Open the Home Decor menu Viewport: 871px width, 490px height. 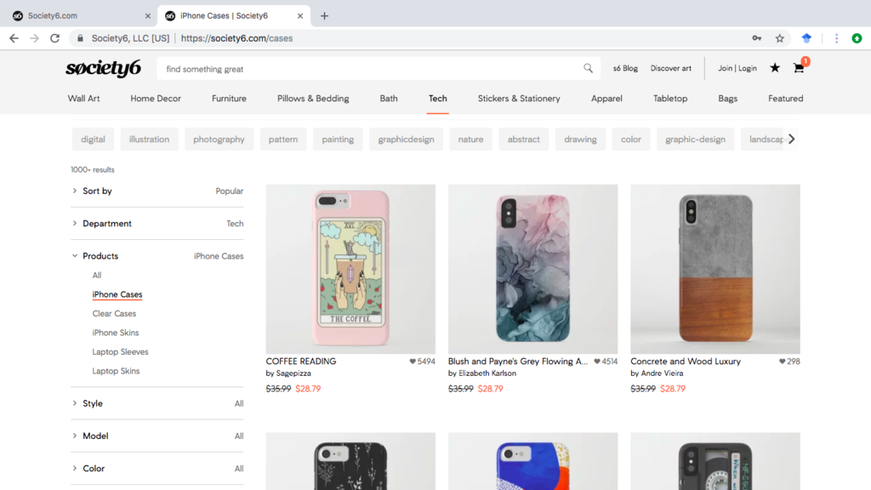[x=156, y=99]
